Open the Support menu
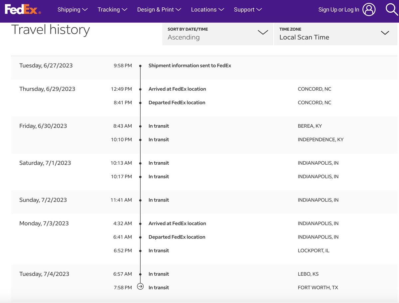Image resolution: width=399 pixels, height=303 pixels. (x=248, y=10)
